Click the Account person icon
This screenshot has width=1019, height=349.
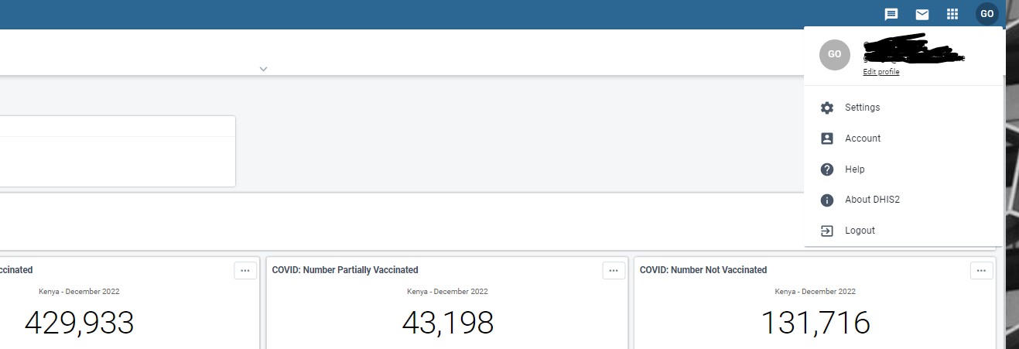(x=826, y=139)
